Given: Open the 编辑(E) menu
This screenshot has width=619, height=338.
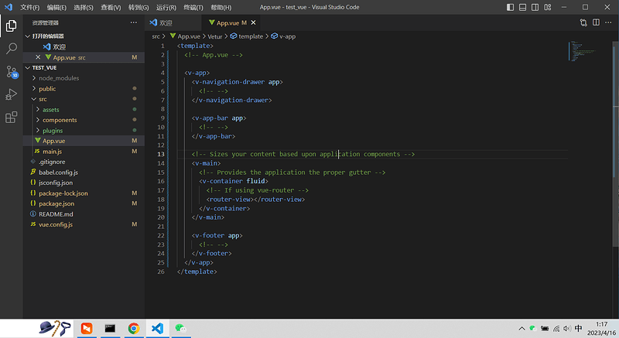Looking at the screenshot, I should click(56, 7).
